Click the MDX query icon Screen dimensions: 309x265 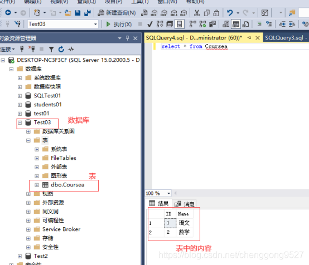pyautogui.click(x=154, y=13)
